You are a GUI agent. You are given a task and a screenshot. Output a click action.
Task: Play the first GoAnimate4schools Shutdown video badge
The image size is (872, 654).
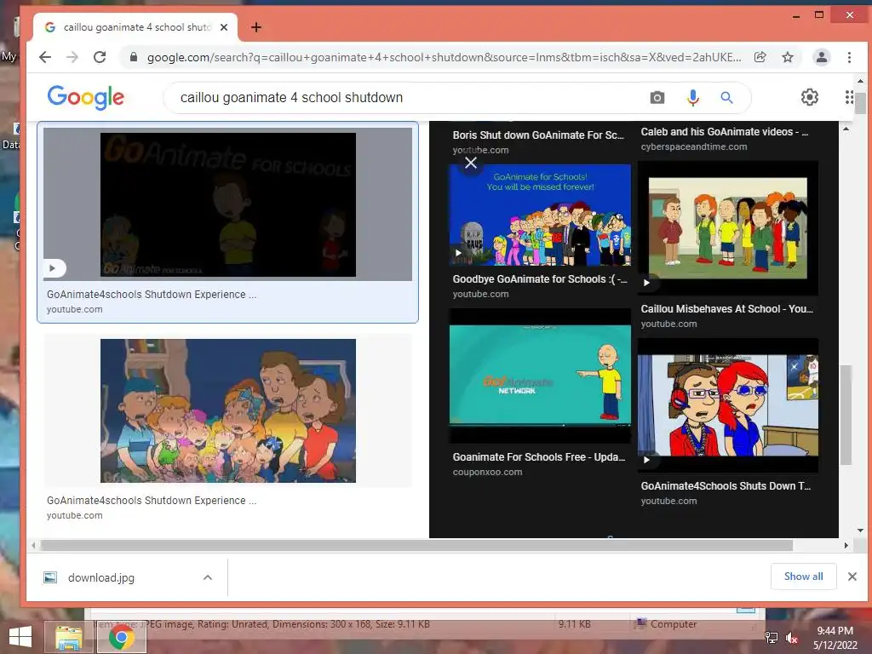click(54, 268)
